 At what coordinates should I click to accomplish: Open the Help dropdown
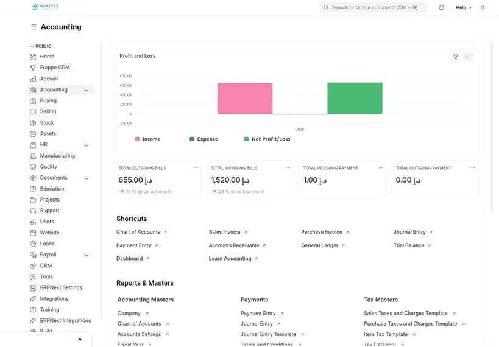coord(463,7)
